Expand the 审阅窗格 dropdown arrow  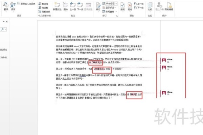(x=116, y=11)
